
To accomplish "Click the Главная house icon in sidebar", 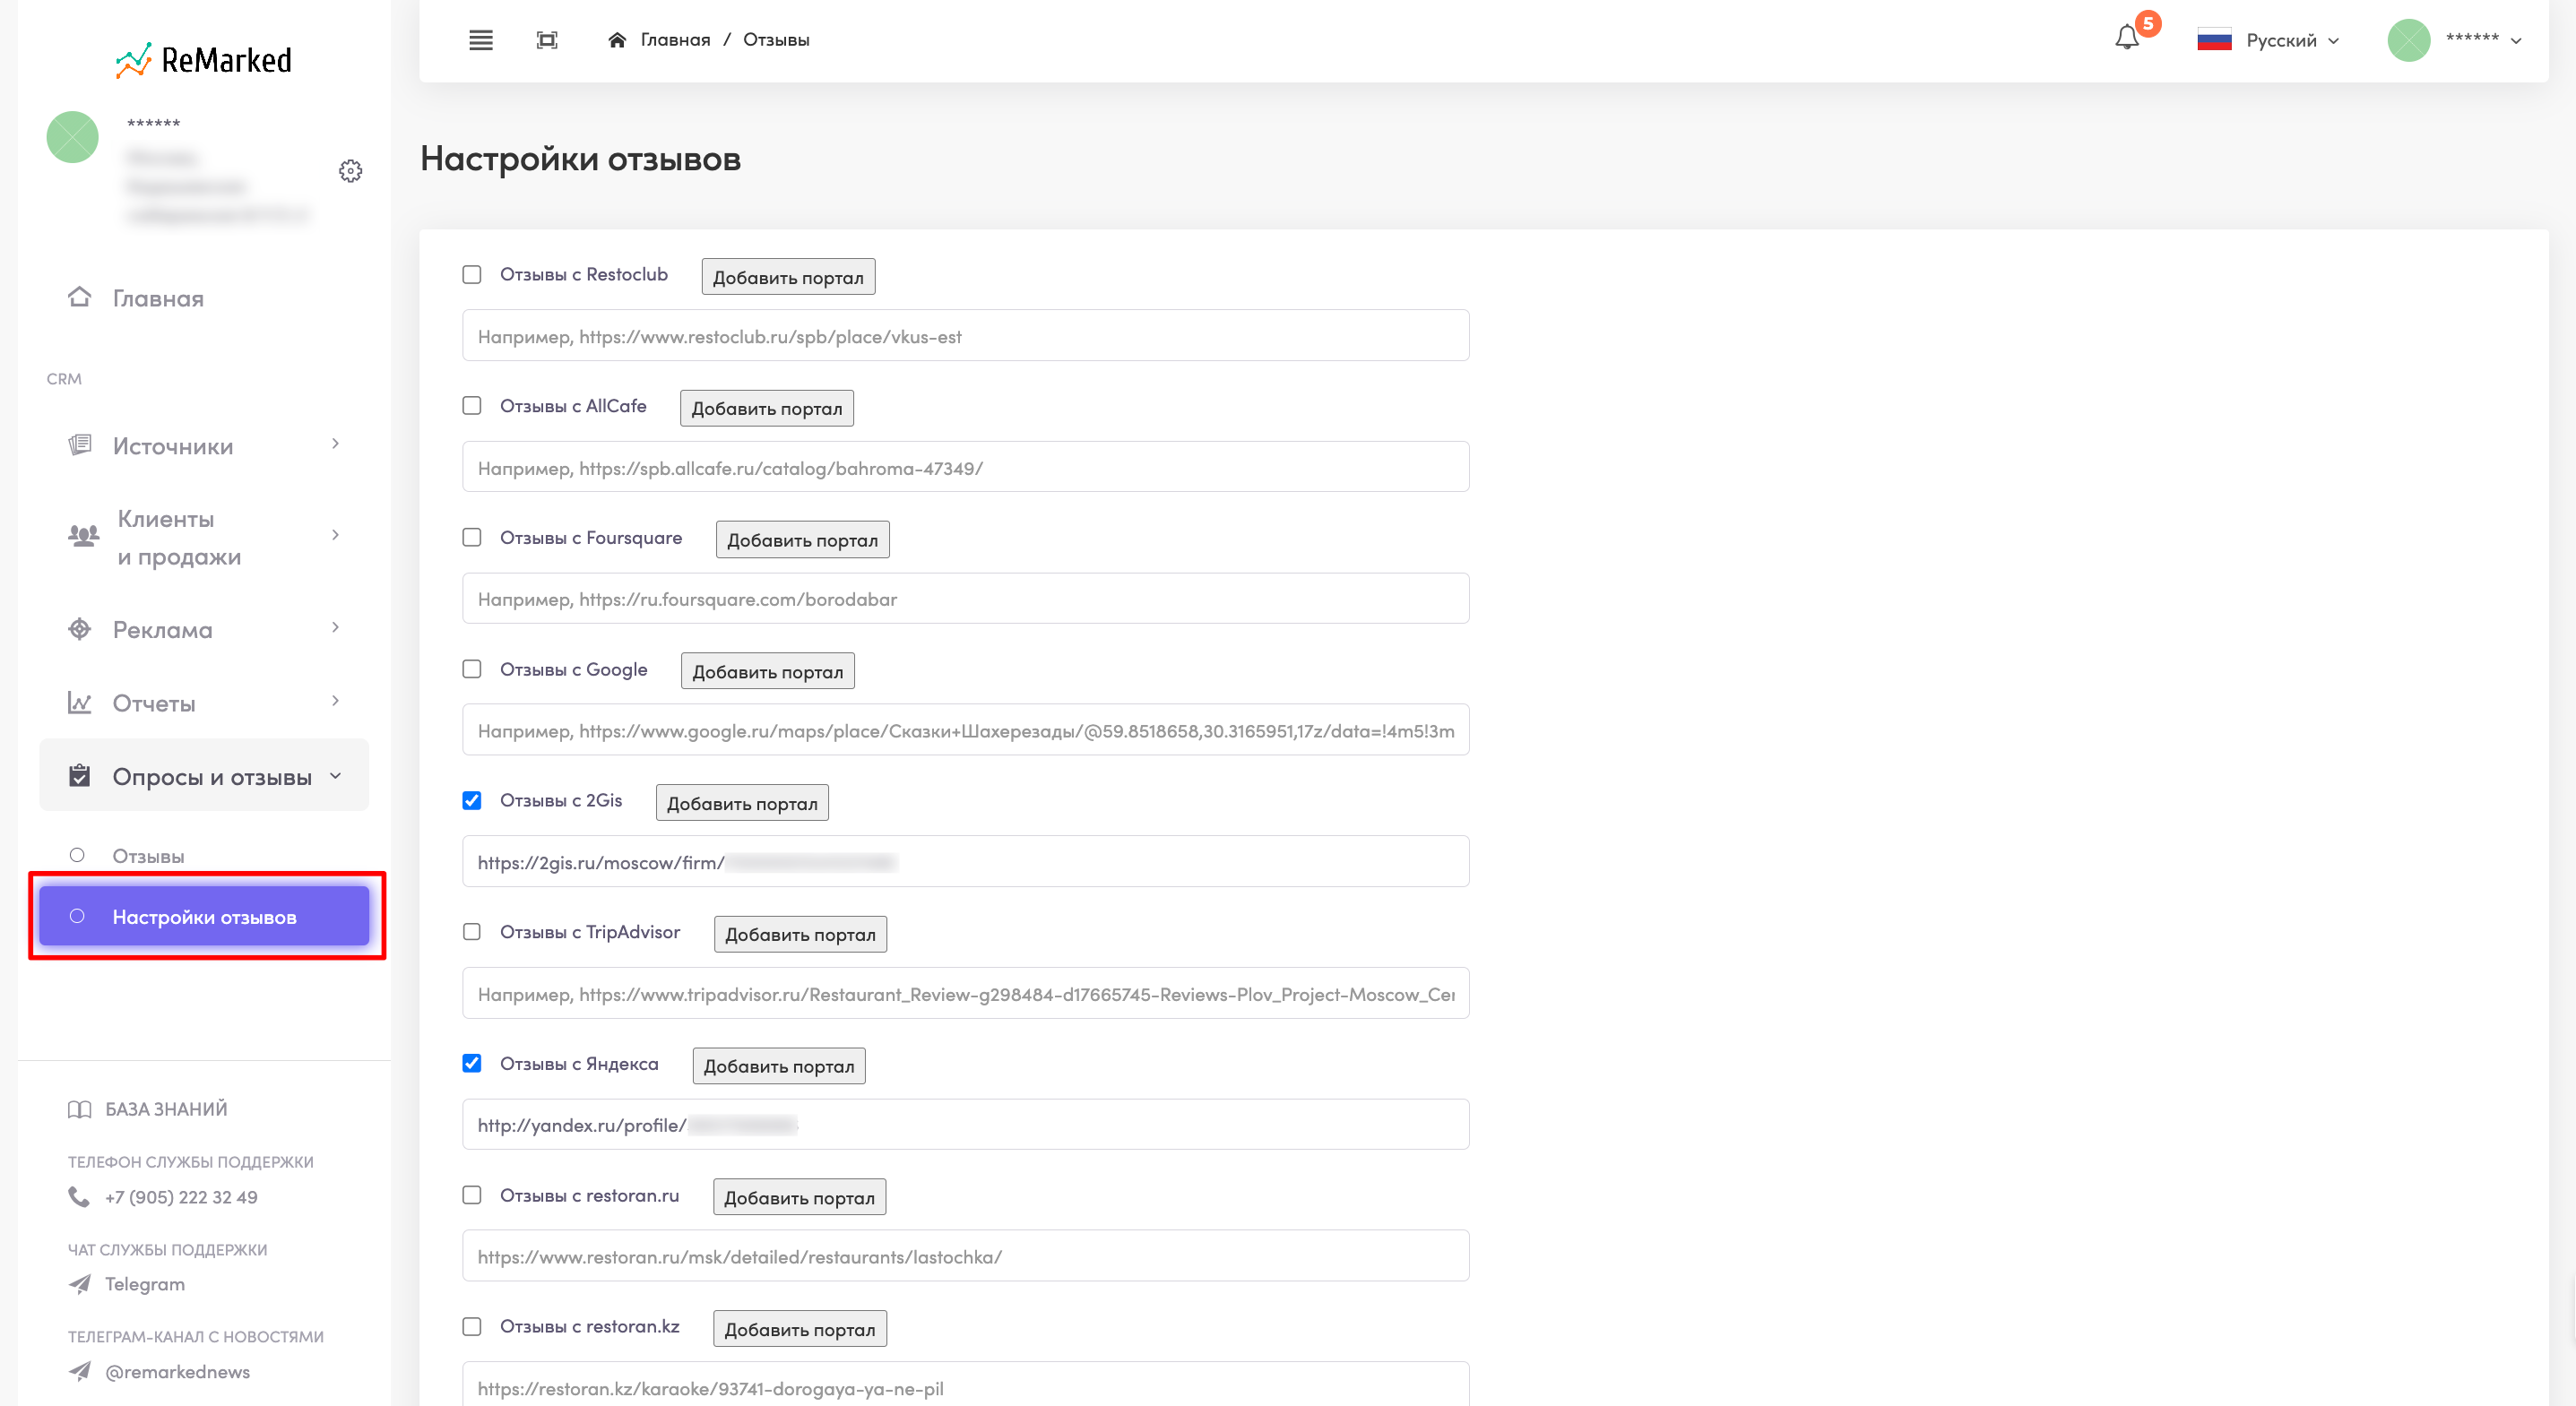I will (79, 297).
